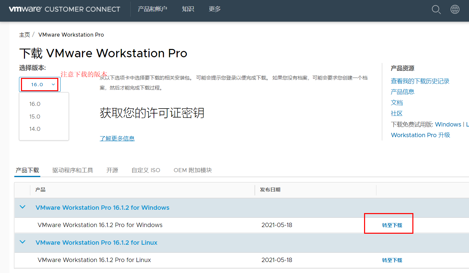
Task: Collapse the Workstation Pro for Windows group chevron
Action: coord(22,207)
